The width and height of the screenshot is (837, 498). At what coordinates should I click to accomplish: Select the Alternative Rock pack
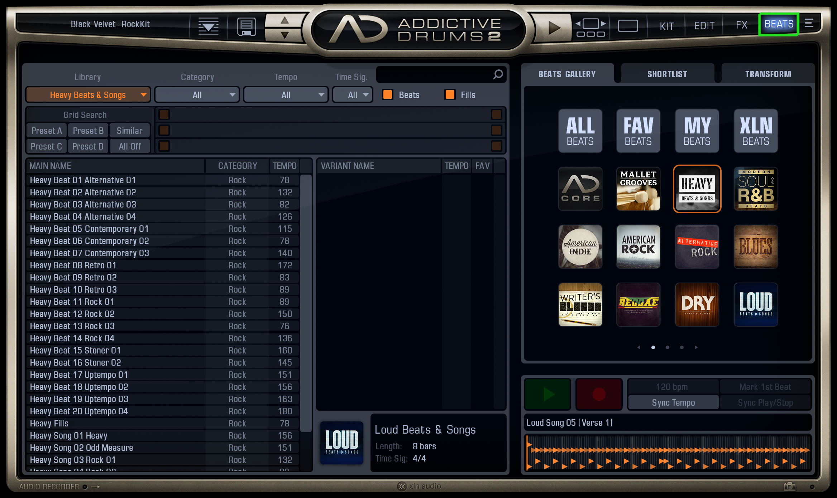[x=697, y=247]
